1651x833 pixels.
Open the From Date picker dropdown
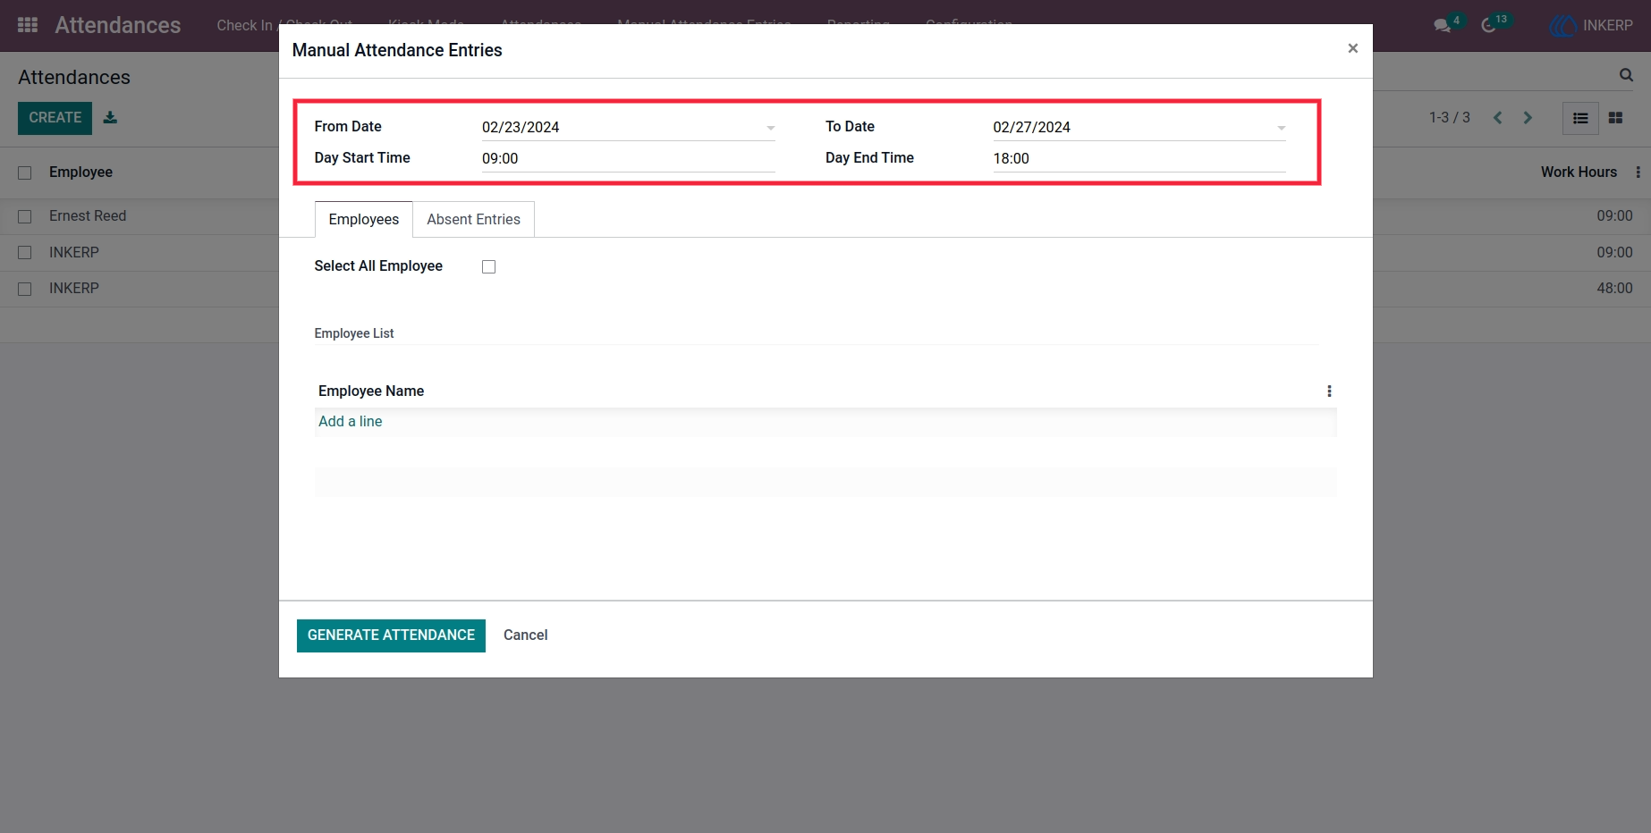tap(770, 128)
